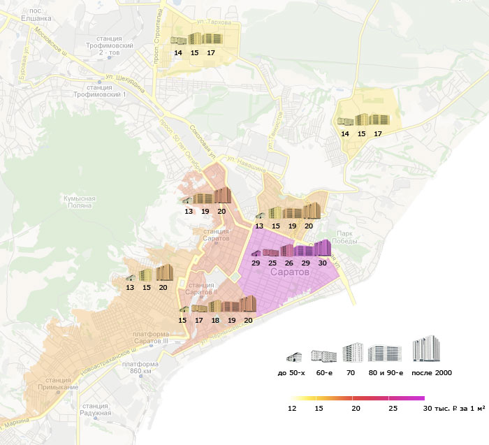
Task: Click the yellow start of price gradient bar
Action: 292,397
